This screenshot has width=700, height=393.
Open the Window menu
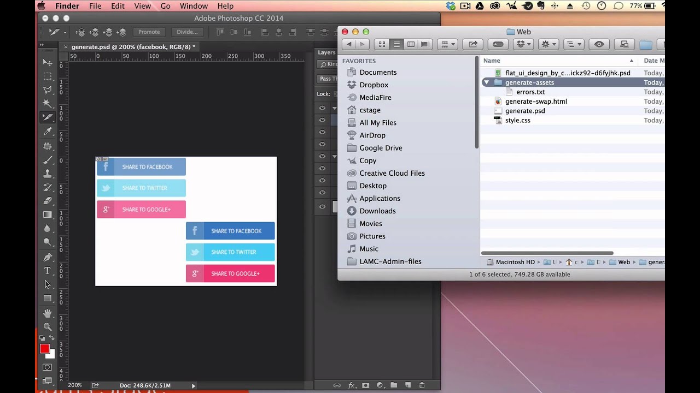(x=194, y=6)
